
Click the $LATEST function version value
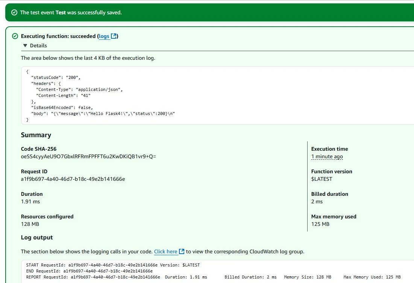click(x=321, y=179)
